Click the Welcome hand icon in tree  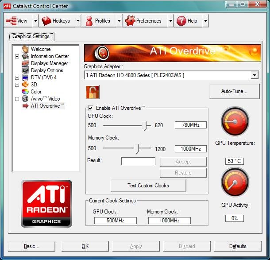26,49
